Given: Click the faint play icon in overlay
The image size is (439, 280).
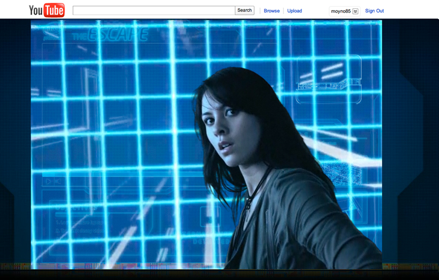Looking at the screenshot, I should (x=48, y=182).
